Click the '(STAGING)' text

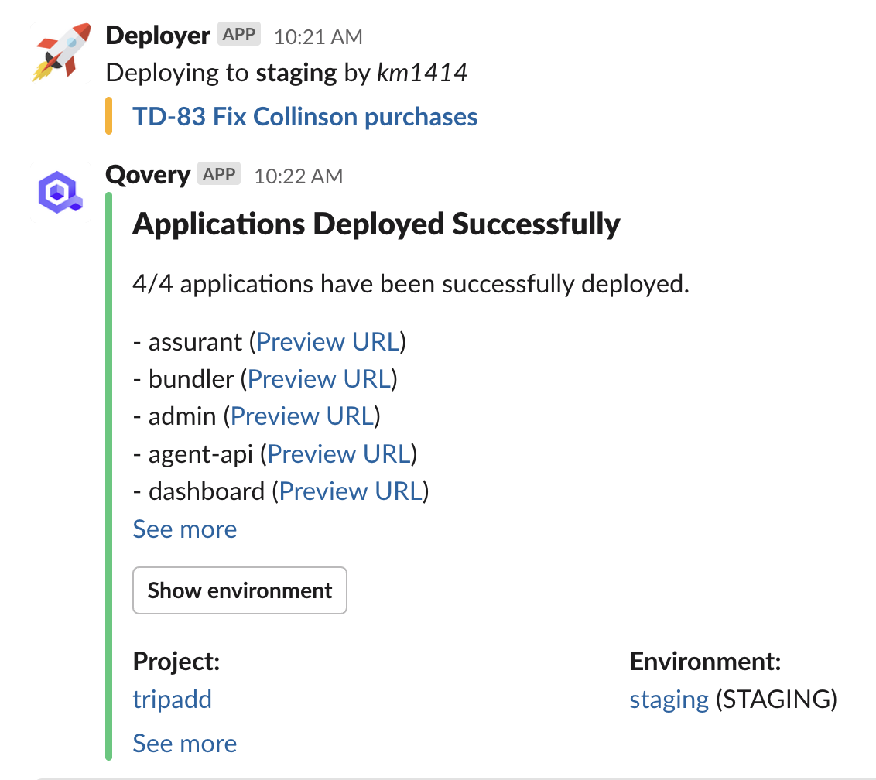(x=776, y=700)
